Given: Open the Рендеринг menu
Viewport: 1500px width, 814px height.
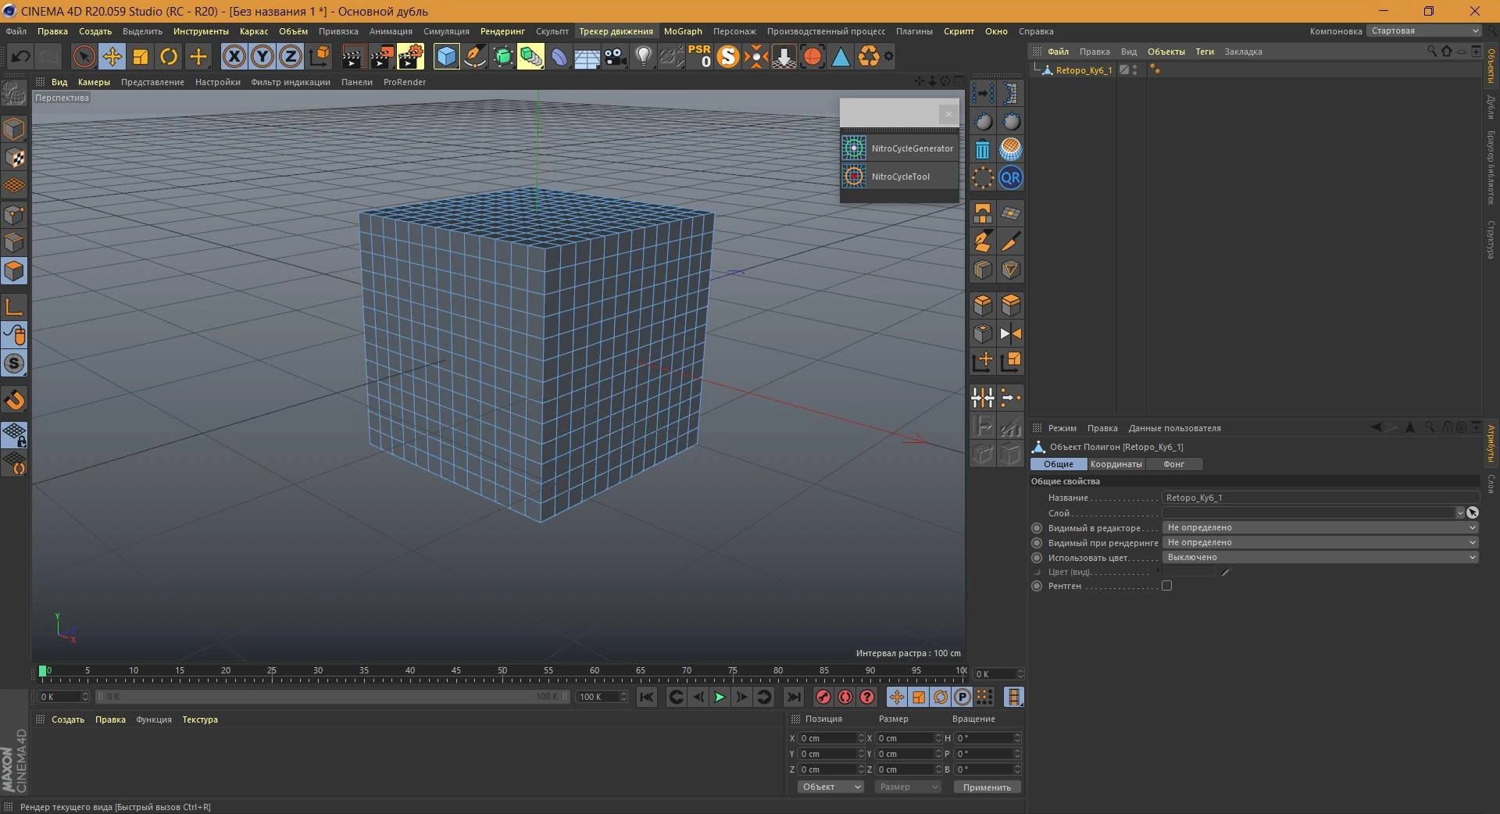Looking at the screenshot, I should [502, 31].
